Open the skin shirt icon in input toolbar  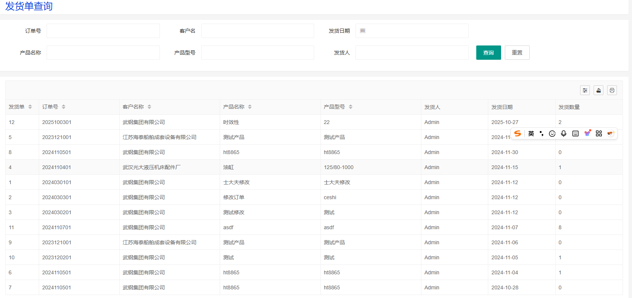[x=587, y=133]
